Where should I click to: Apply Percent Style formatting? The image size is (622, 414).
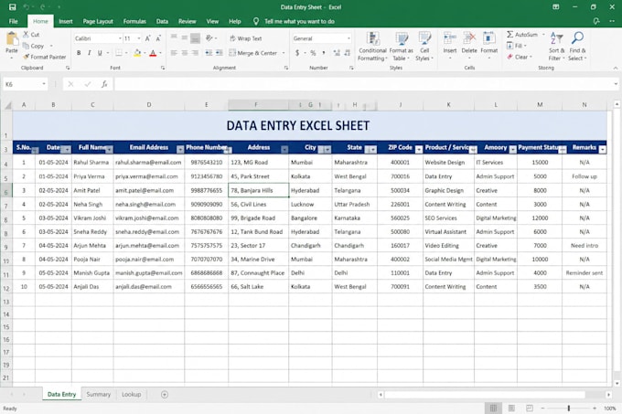click(x=313, y=53)
